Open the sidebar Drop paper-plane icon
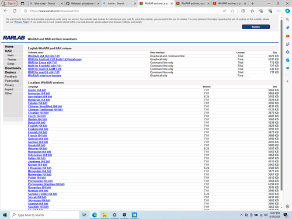This screenshot has width=292, height=219. (287, 68)
